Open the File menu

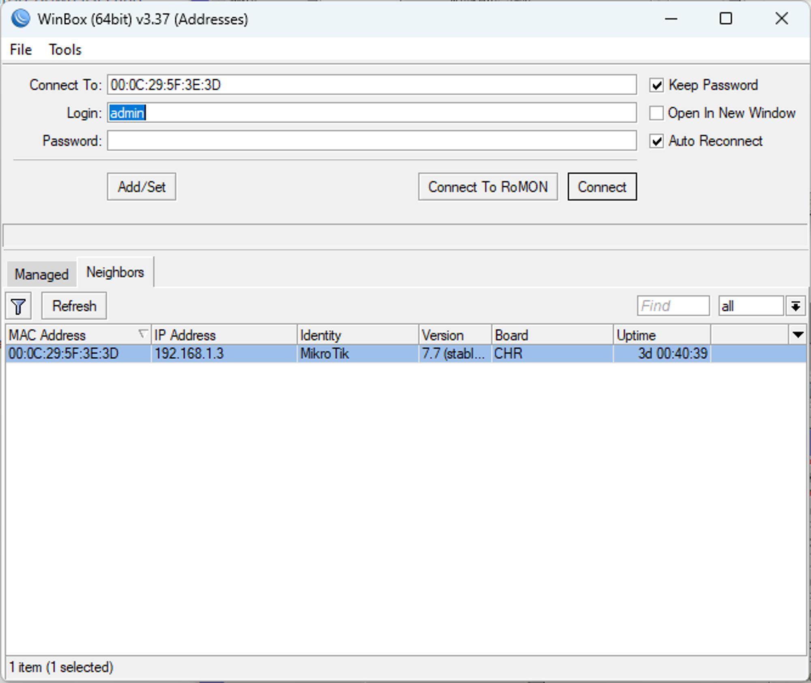point(21,49)
